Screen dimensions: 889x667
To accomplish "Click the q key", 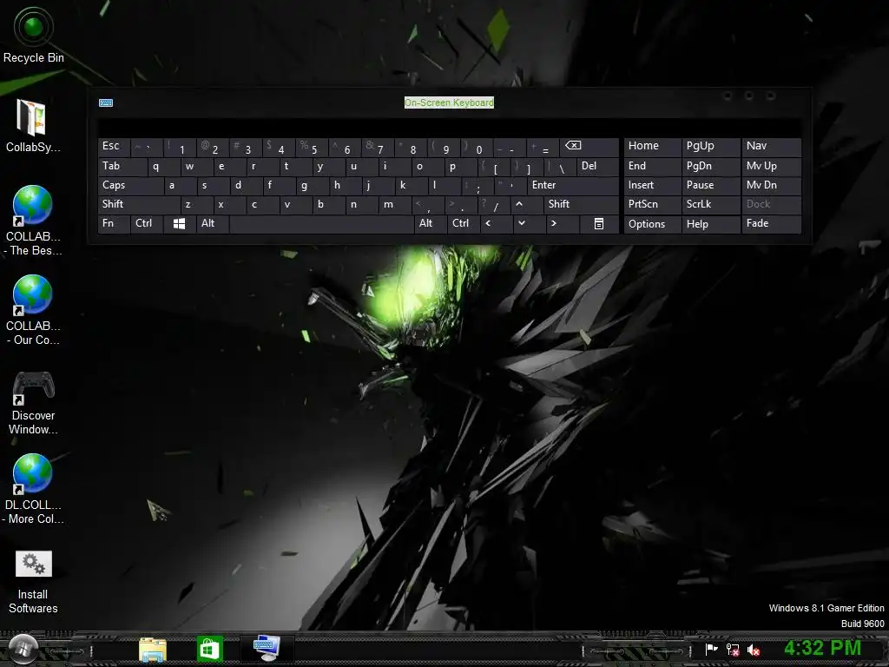I will click(164, 166).
